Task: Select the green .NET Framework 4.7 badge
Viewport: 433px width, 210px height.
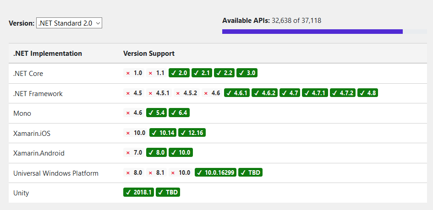Action: (x=290, y=93)
